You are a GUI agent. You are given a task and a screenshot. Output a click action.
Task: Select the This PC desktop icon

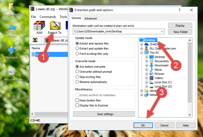[x=12, y=31]
